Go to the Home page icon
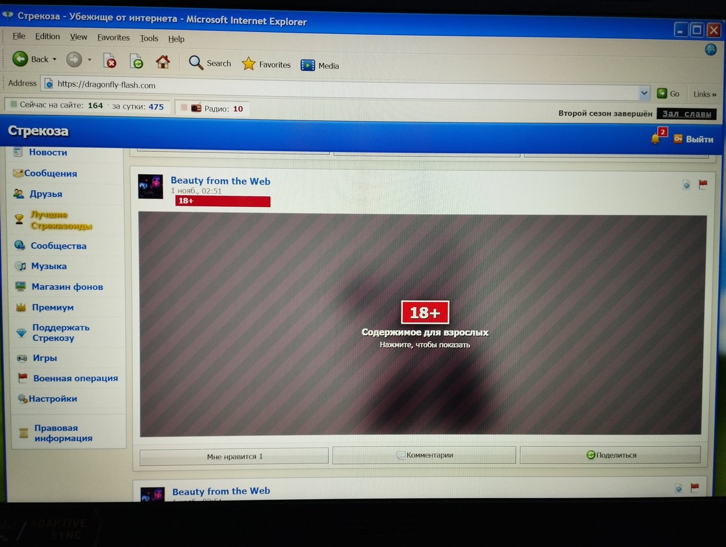 tap(163, 61)
